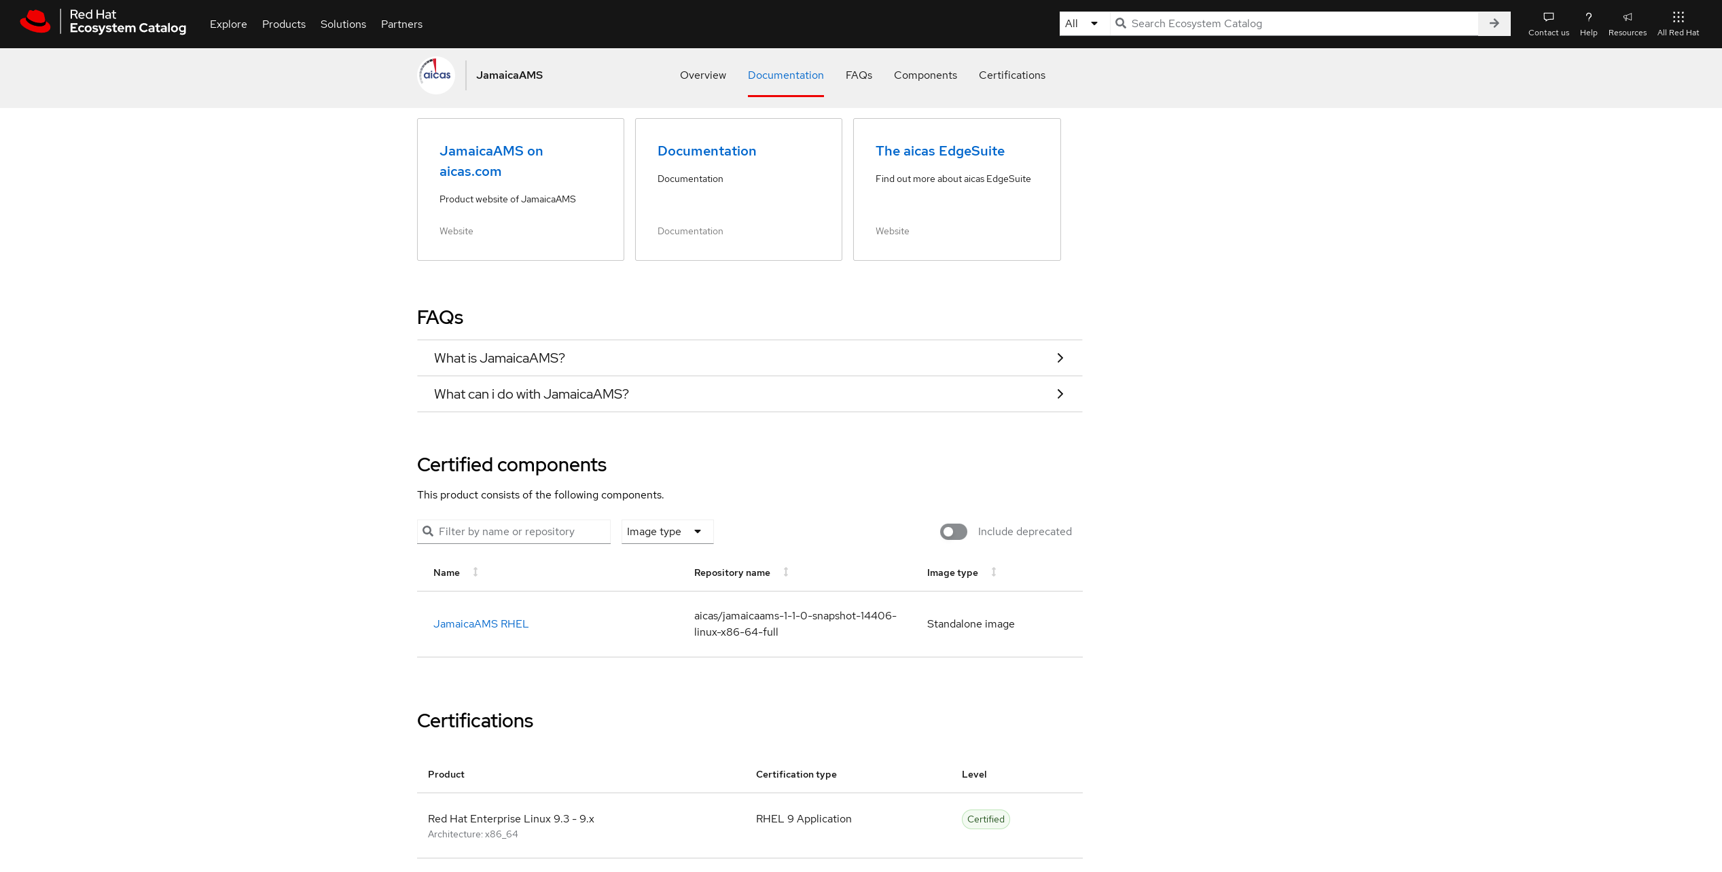The image size is (1722, 872).
Task: Open the Image type filter dropdown
Action: 667,532
